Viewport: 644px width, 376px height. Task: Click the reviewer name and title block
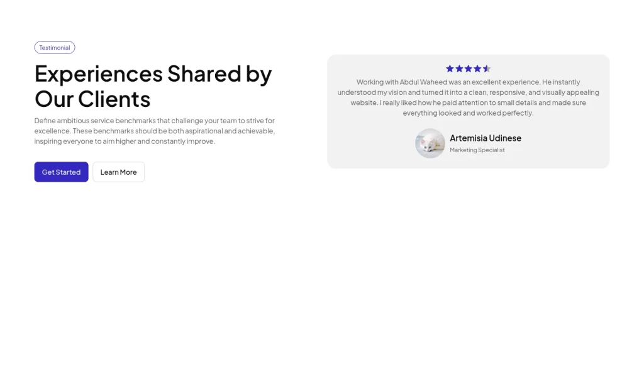pos(486,143)
